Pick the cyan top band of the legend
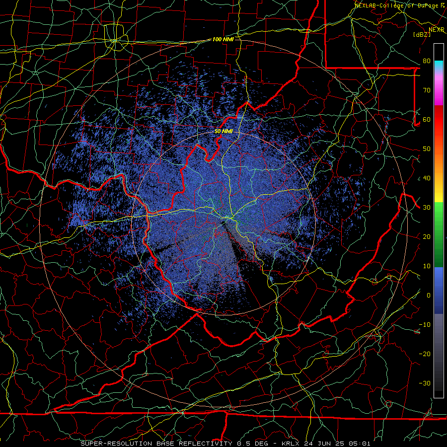 pyautogui.click(x=439, y=66)
